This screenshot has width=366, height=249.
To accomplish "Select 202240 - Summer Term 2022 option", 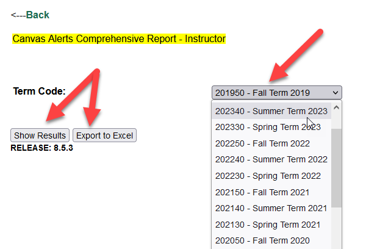I will click(x=271, y=159).
